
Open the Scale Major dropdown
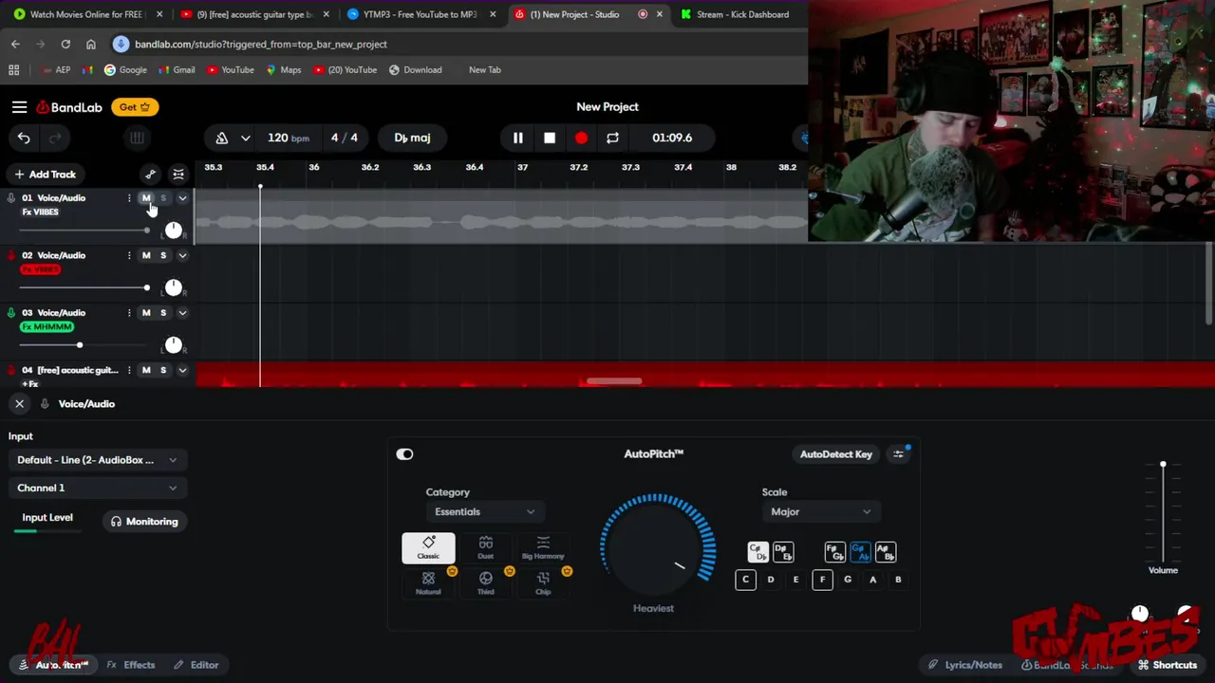tap(819, 512)
